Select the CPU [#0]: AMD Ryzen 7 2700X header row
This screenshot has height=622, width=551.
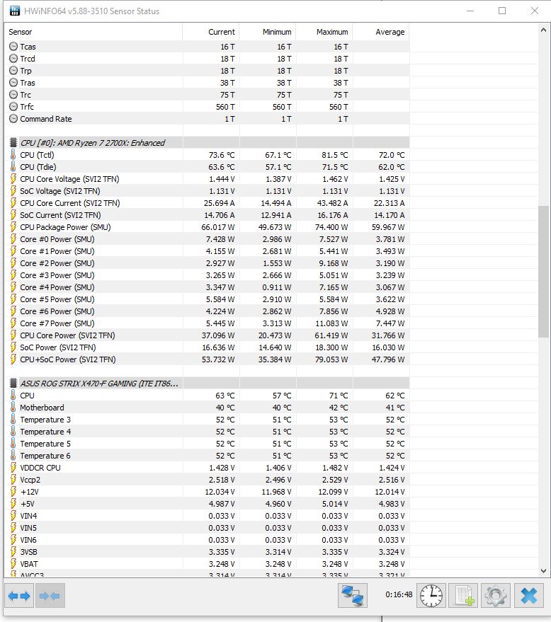(x=207, y=142)
